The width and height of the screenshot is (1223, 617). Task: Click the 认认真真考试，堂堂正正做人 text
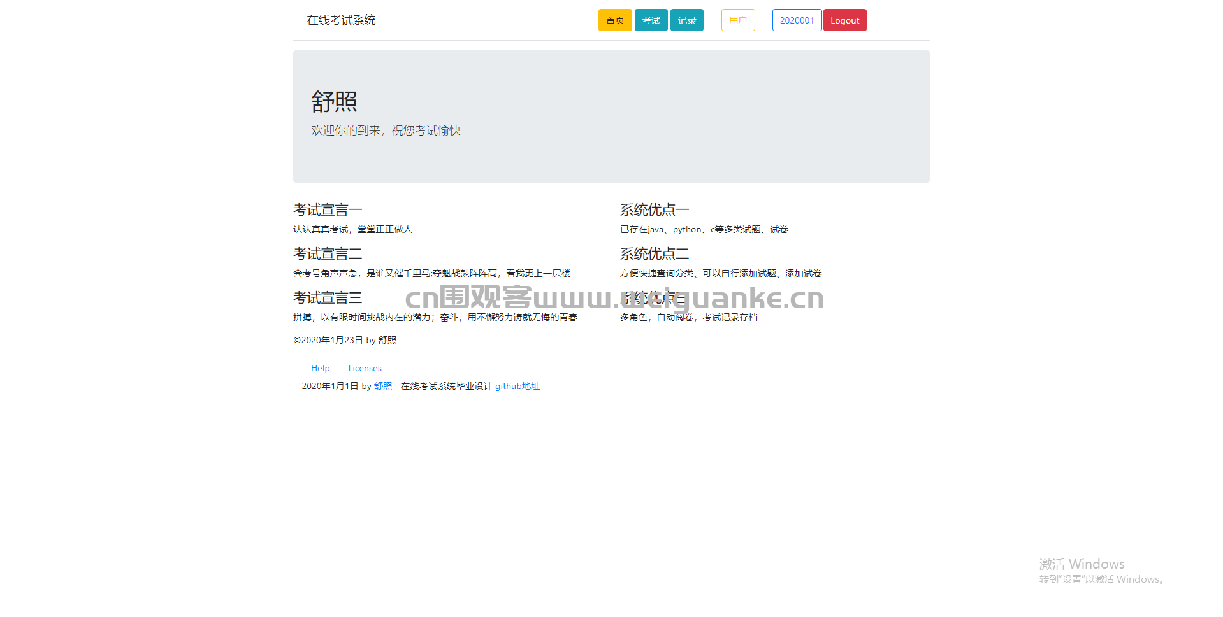352,229
